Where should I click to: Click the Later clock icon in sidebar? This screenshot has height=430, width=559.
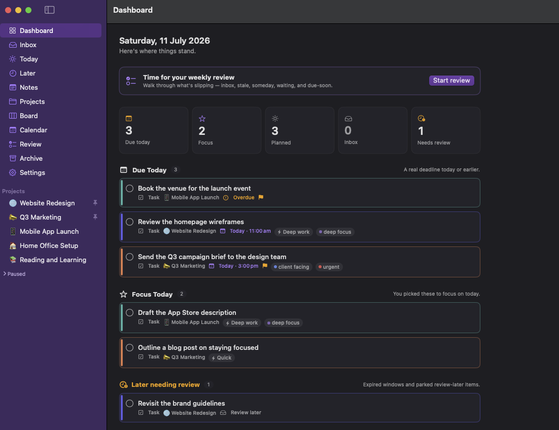(13, 74)
